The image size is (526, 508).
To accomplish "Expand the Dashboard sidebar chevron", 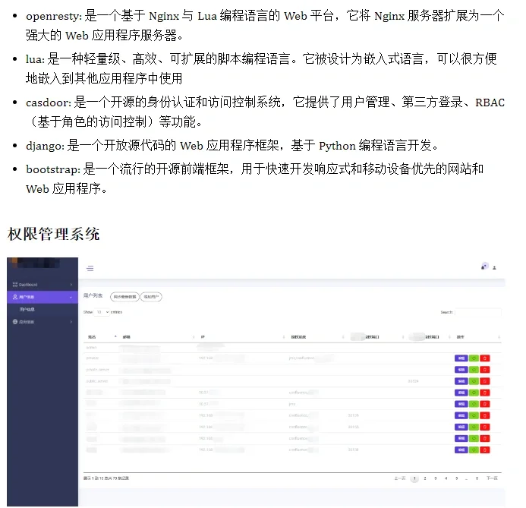I will [x=71, y=285].
